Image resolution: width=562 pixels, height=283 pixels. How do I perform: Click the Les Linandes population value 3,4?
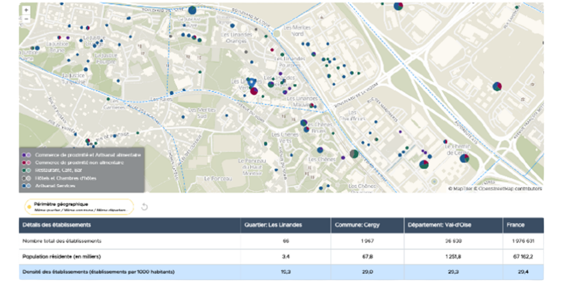tap(285, 257)
